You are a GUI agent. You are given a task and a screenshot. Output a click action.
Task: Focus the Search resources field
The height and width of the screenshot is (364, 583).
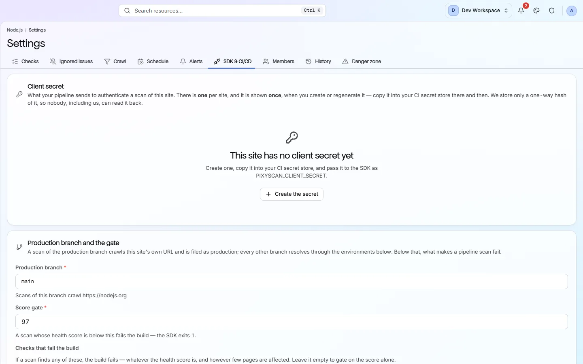[x=222, y=11]
